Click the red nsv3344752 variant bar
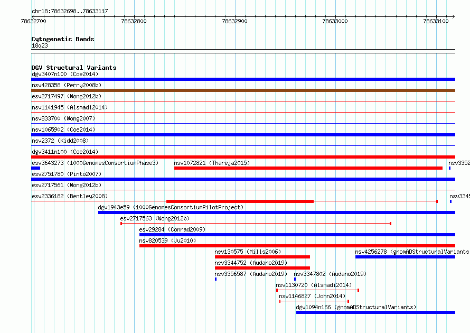Image resolution: width=470 pixels, height=333 pixels. pyautogui.click(x=262, y=268)
